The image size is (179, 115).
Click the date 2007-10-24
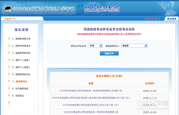(150, 112)
